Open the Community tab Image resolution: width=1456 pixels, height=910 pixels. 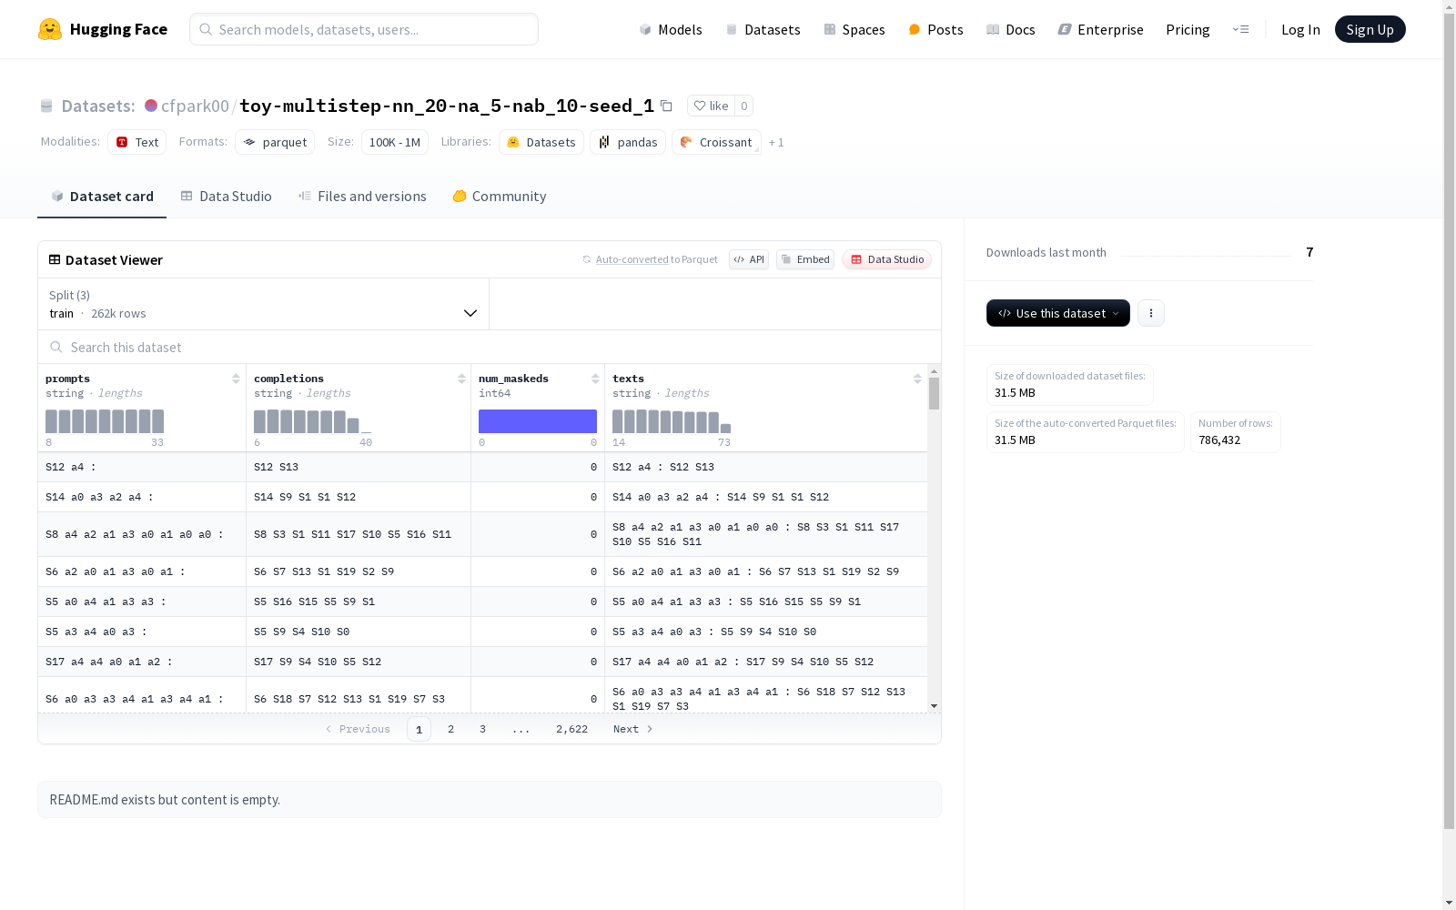[500, 197]
